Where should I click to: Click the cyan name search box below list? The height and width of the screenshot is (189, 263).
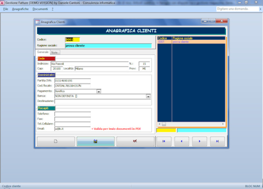202,130
